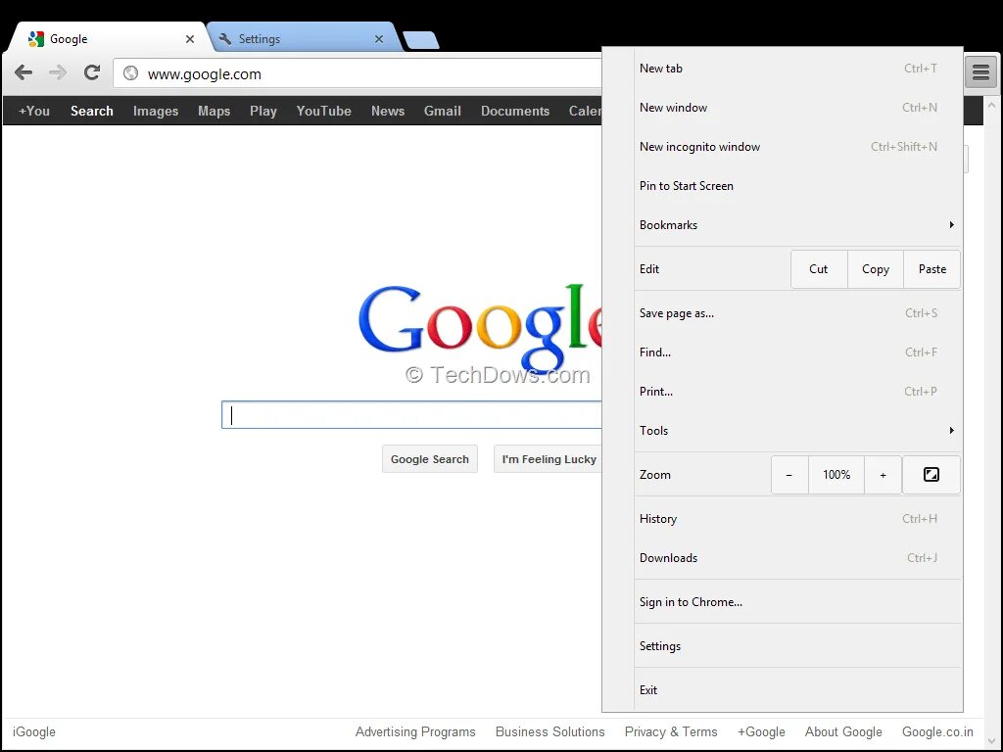1003x752 pixels.
Task: Open Advertising Programs footer link
Action: pos(415,731)
